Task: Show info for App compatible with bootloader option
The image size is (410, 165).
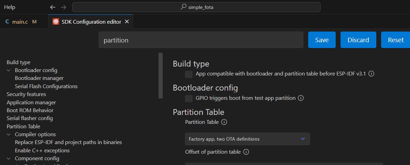Action: click(371, 74)
